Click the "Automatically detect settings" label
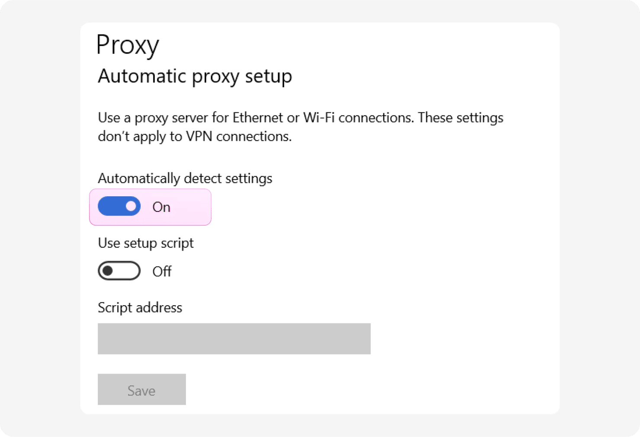640x437 pixels. click(185, 179)
